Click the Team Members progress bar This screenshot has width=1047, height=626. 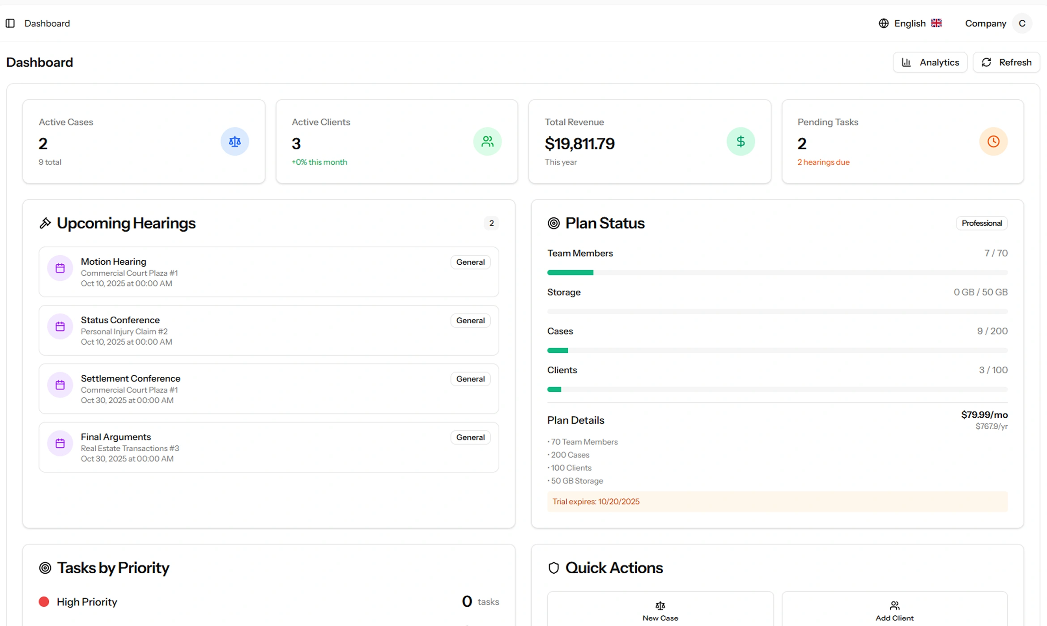pyautogui.click(x=777, y=273)
